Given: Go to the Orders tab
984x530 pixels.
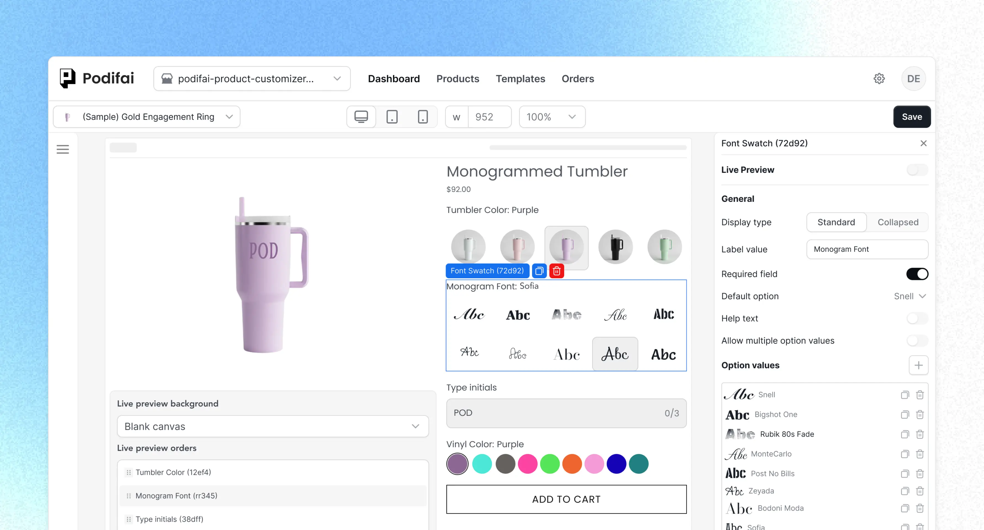Looking at the screenshot, I should pyautogui.click(x=578, y=79).
